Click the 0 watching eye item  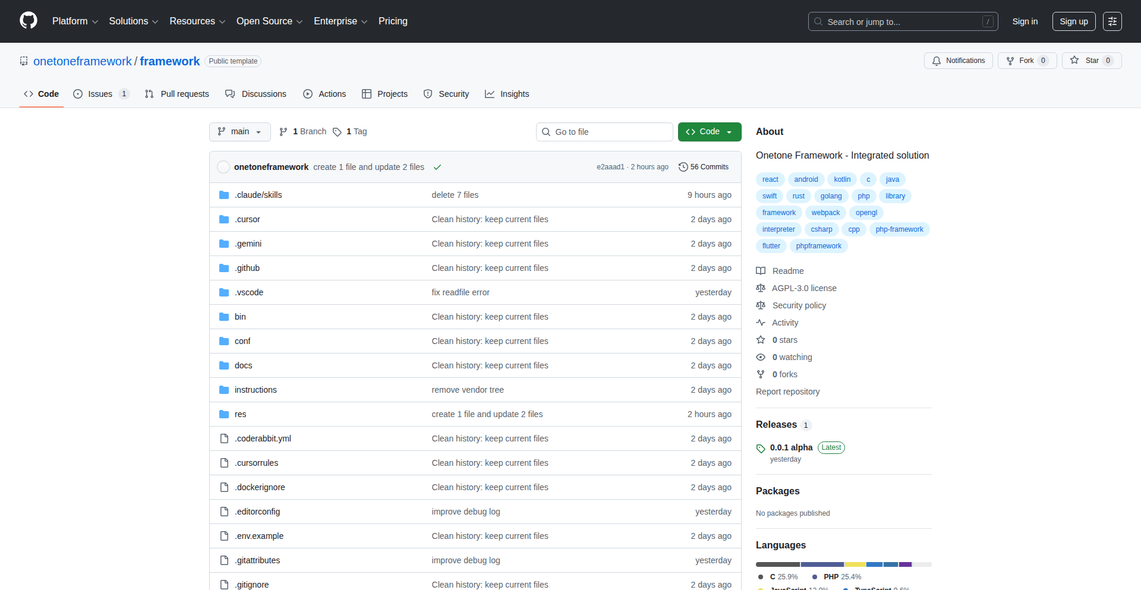[784, 357]
